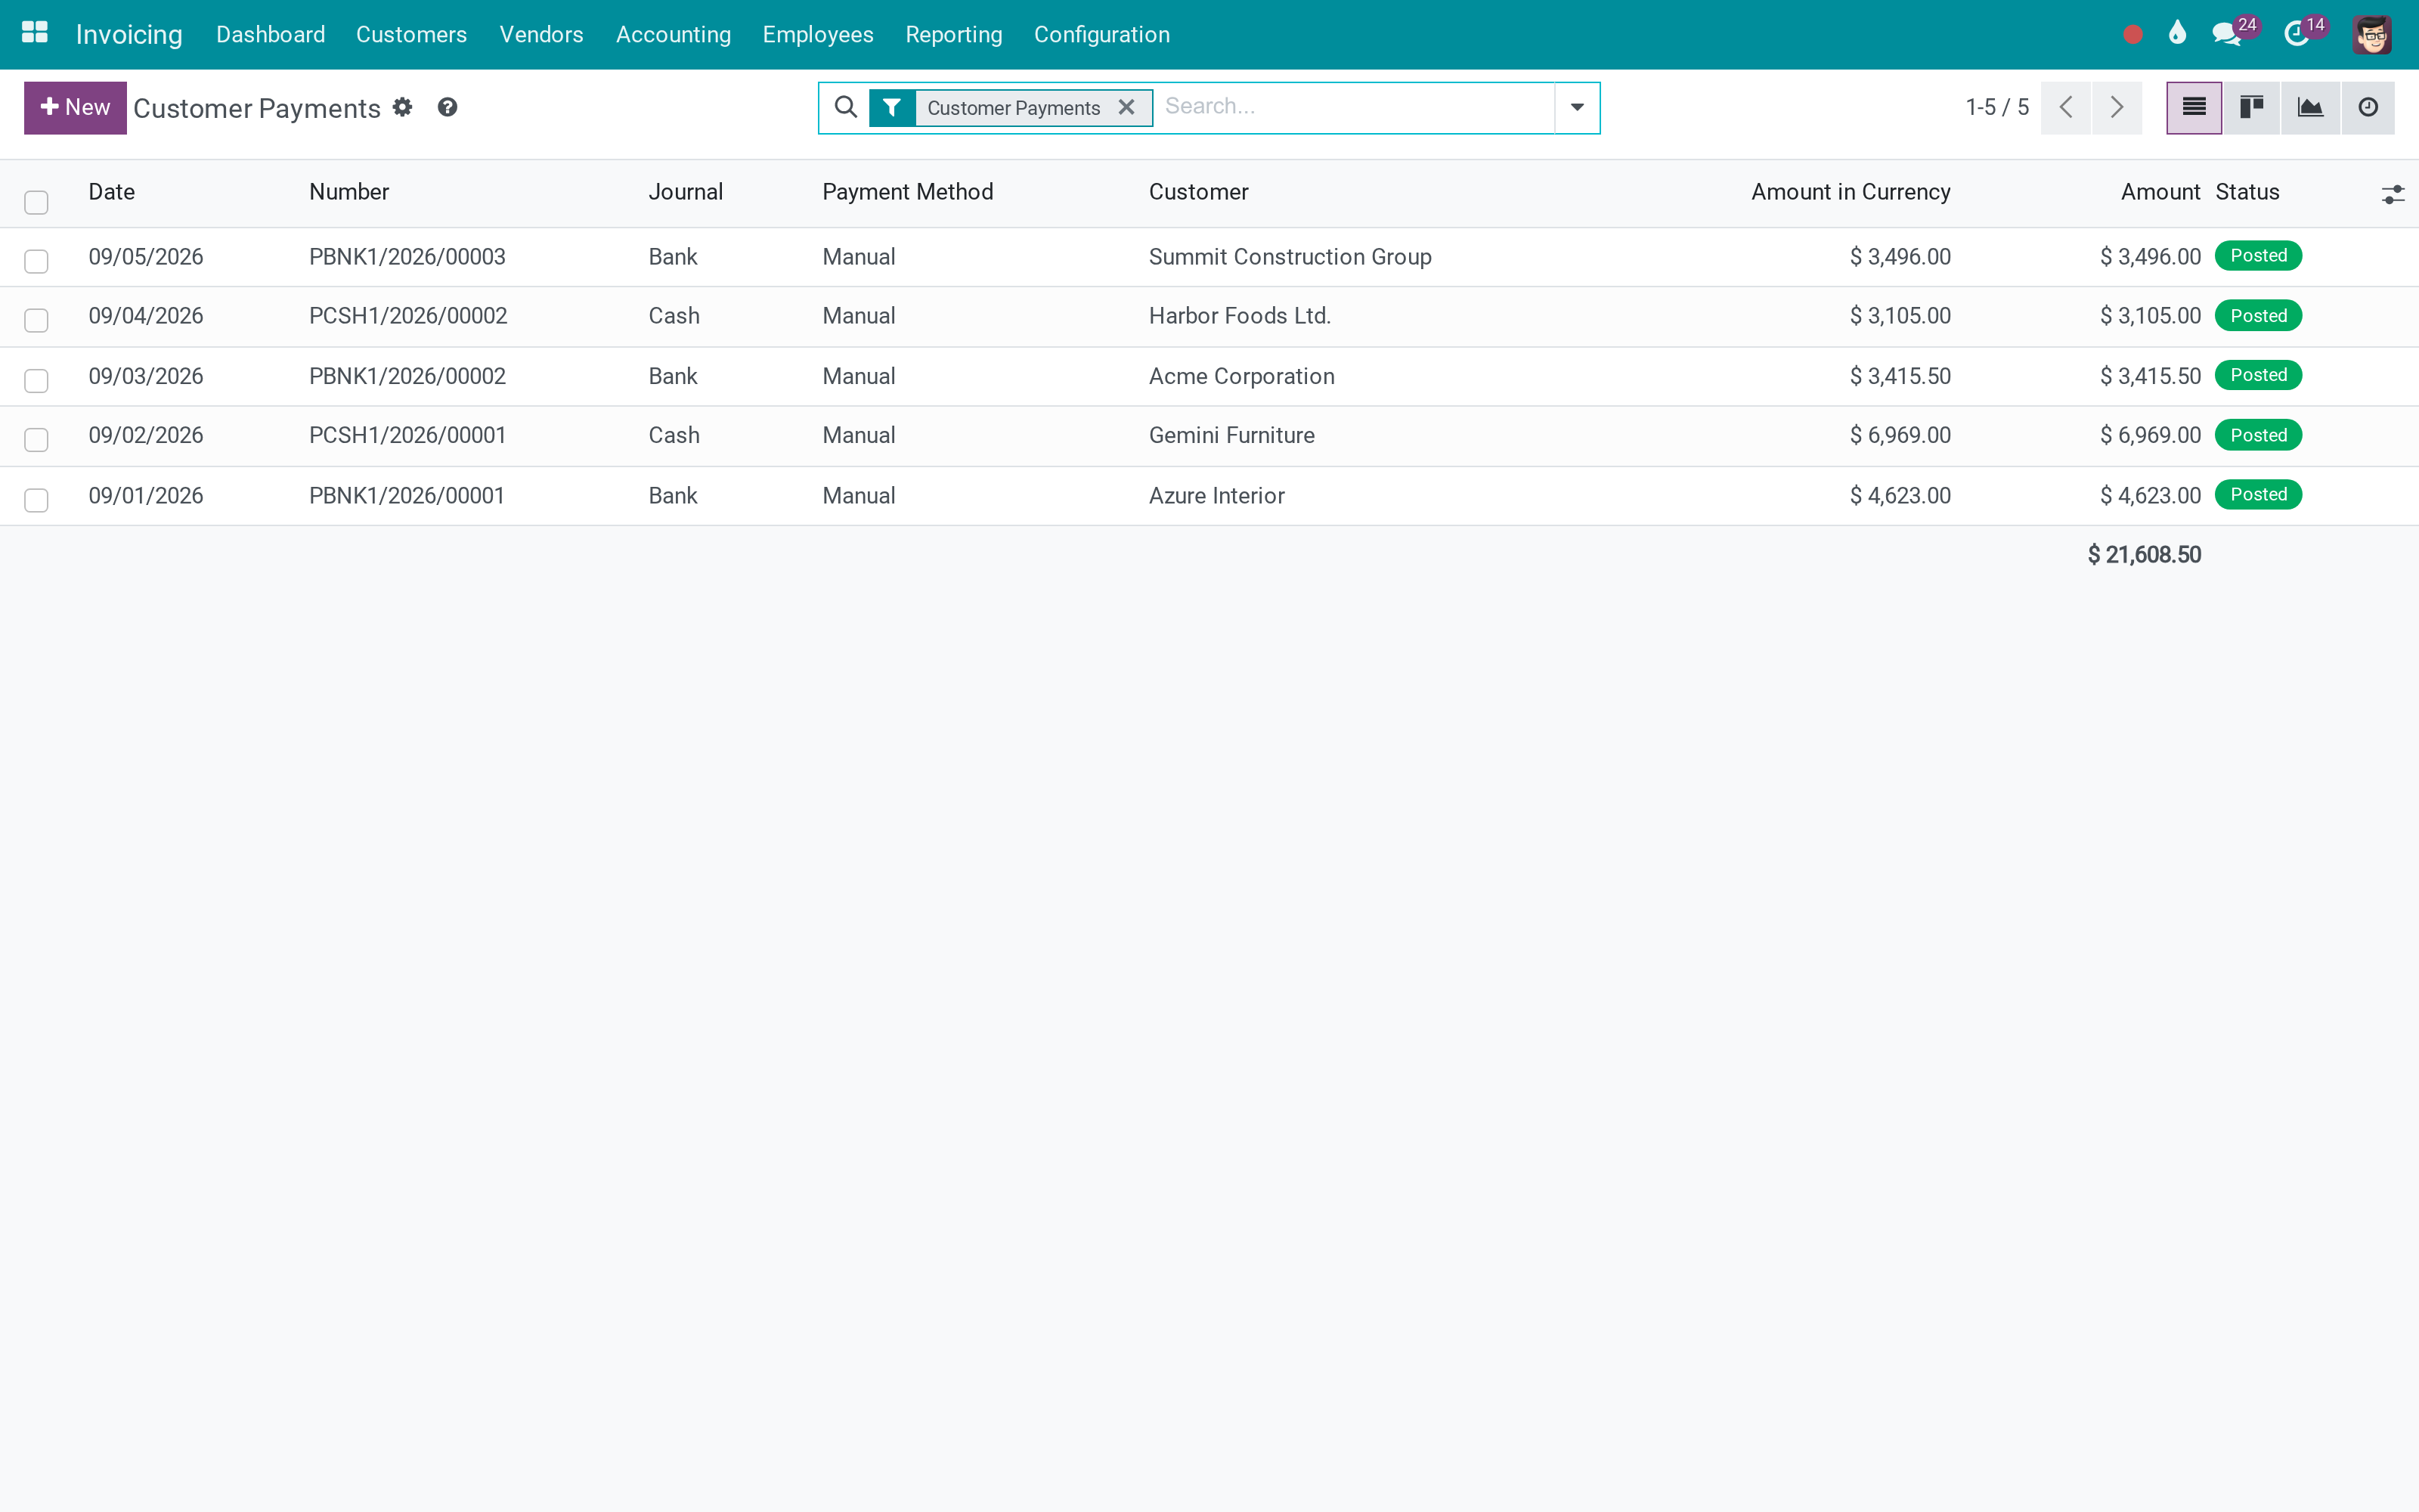Open the Summit Construction Group payment
This screenshot has width=2419, height=1512.
point(1290,257)
